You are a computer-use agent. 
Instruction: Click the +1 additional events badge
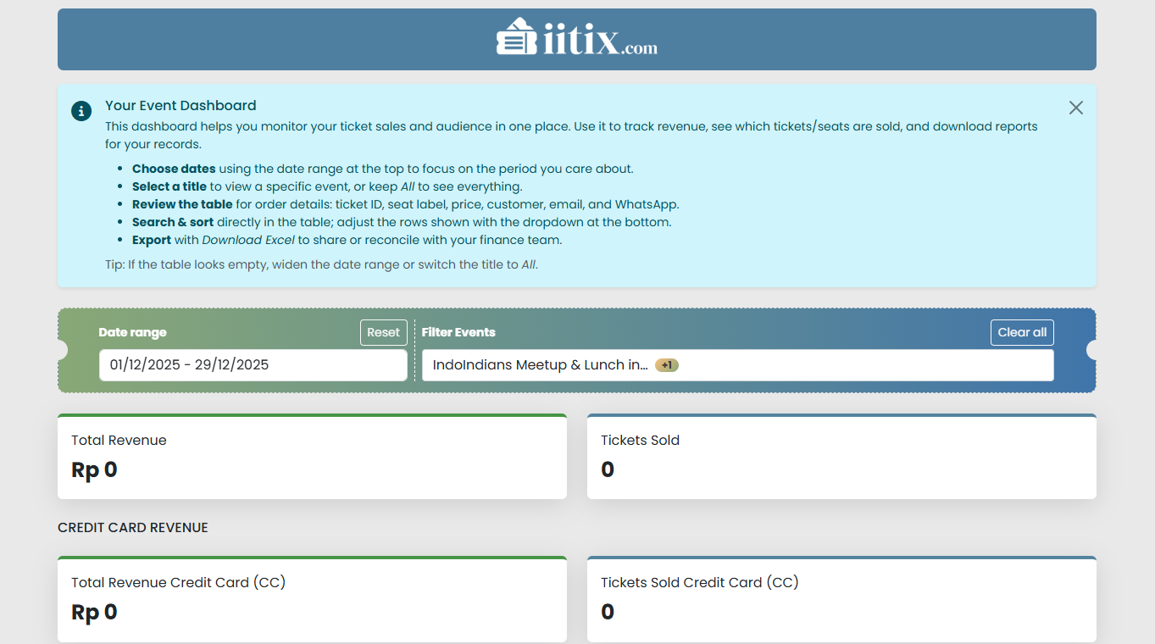coord(667,365)
